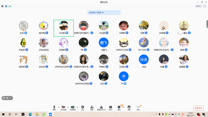Open the 聊天 chat panel

click(x=110, y=107)
